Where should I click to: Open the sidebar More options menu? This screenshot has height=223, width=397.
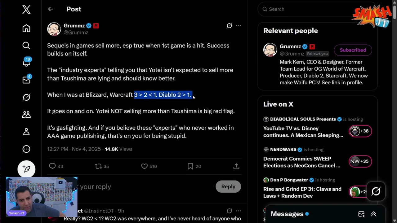(x=26, y=149)
